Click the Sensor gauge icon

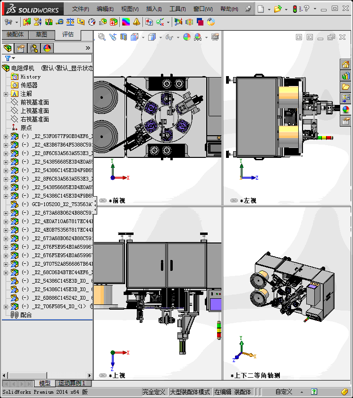pyautogui.click(x=92, y=22)
